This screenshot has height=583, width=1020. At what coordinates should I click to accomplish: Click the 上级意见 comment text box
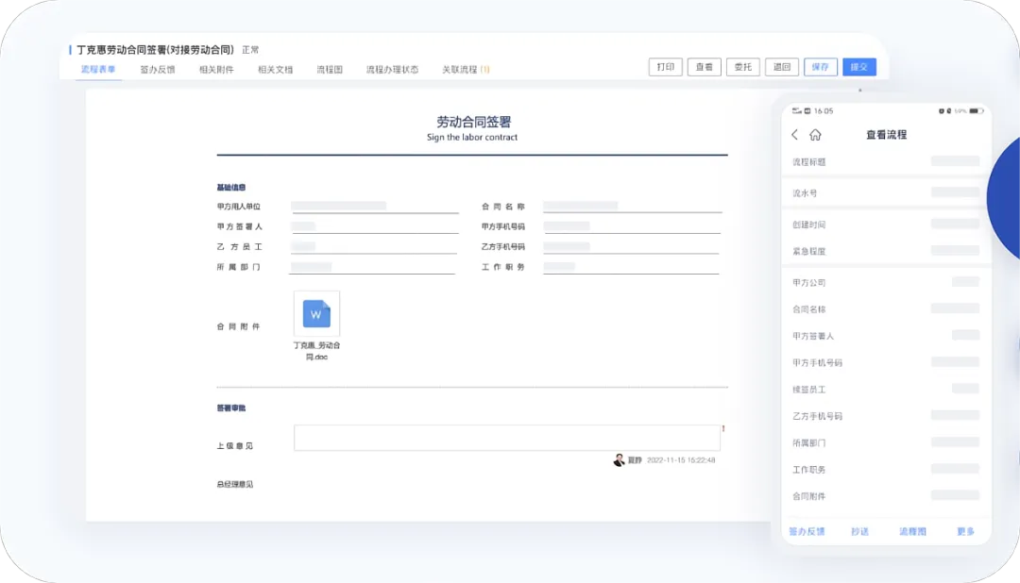coord(506,438)
